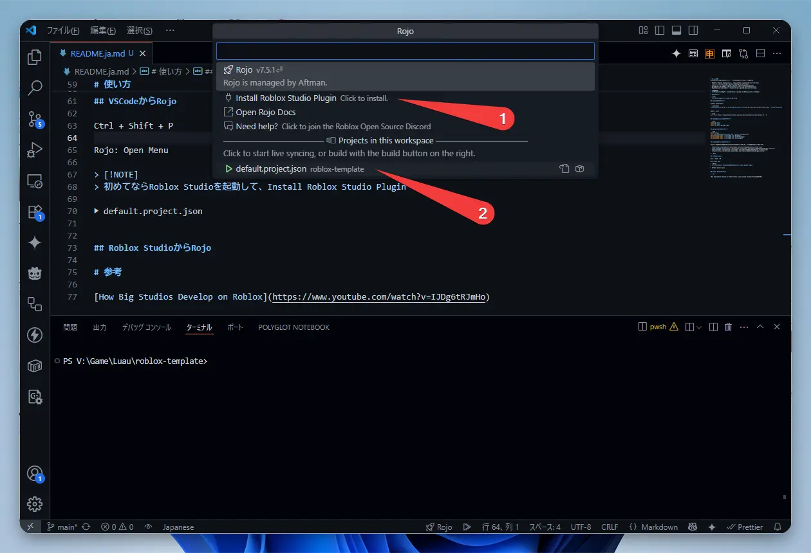Toggle the bottom panel visibility
The image size is (811, 553).
[676, 30]
